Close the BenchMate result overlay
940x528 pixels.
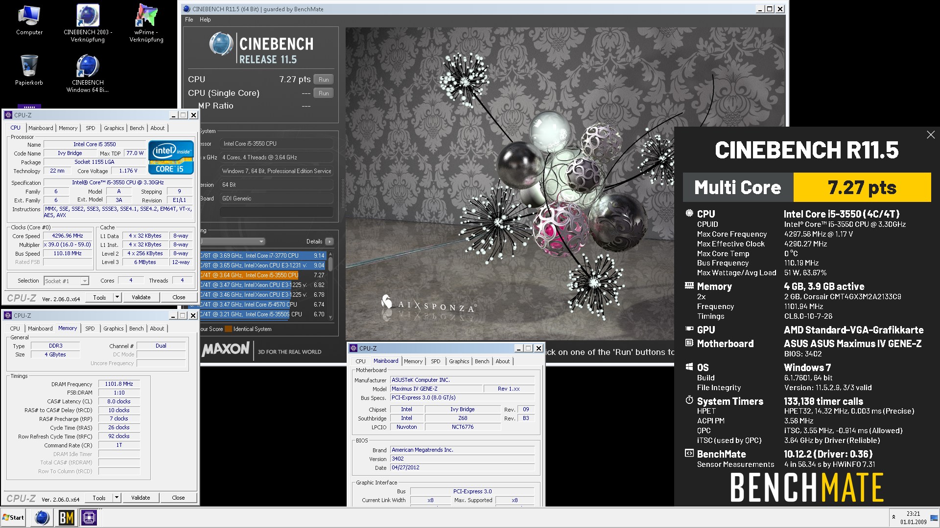pyautogui.click(x=931, y=135)
